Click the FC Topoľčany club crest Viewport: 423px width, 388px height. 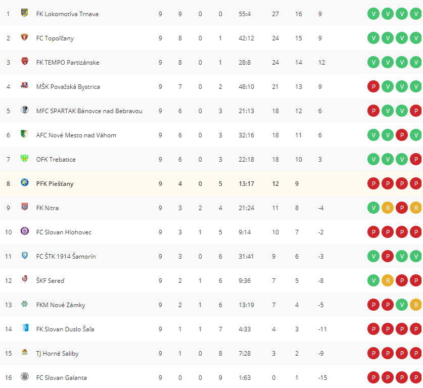pyautogui.click(x=25, y=37)
